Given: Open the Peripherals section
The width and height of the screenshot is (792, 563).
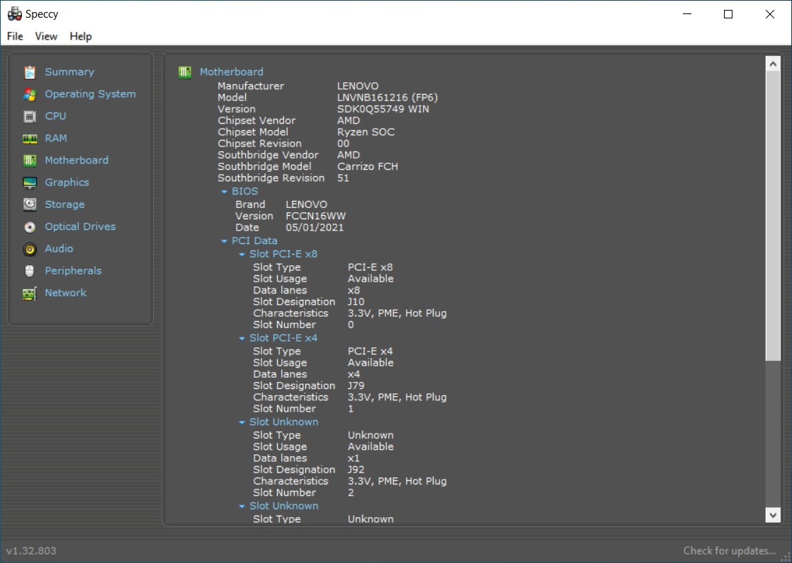Looking at the screenshot, I should click(73, 271).
